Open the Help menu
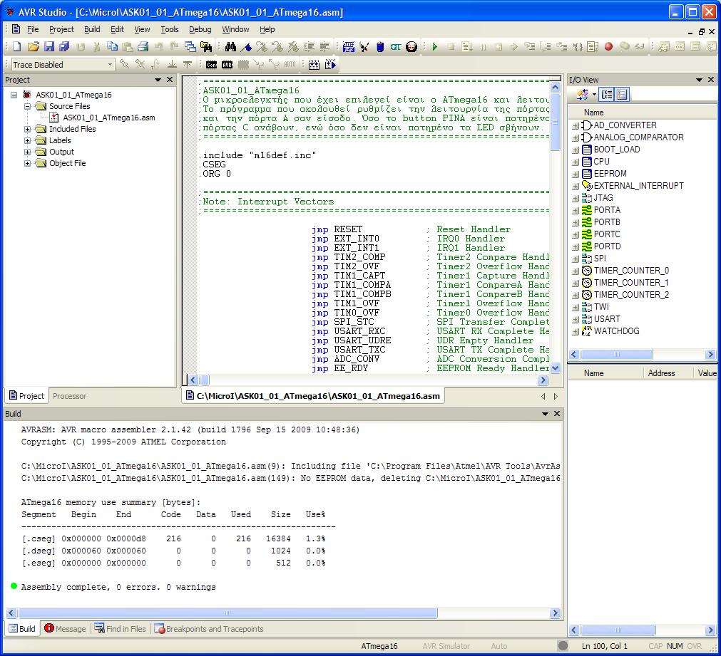721x656 pixels. click(x=267, y=29)
